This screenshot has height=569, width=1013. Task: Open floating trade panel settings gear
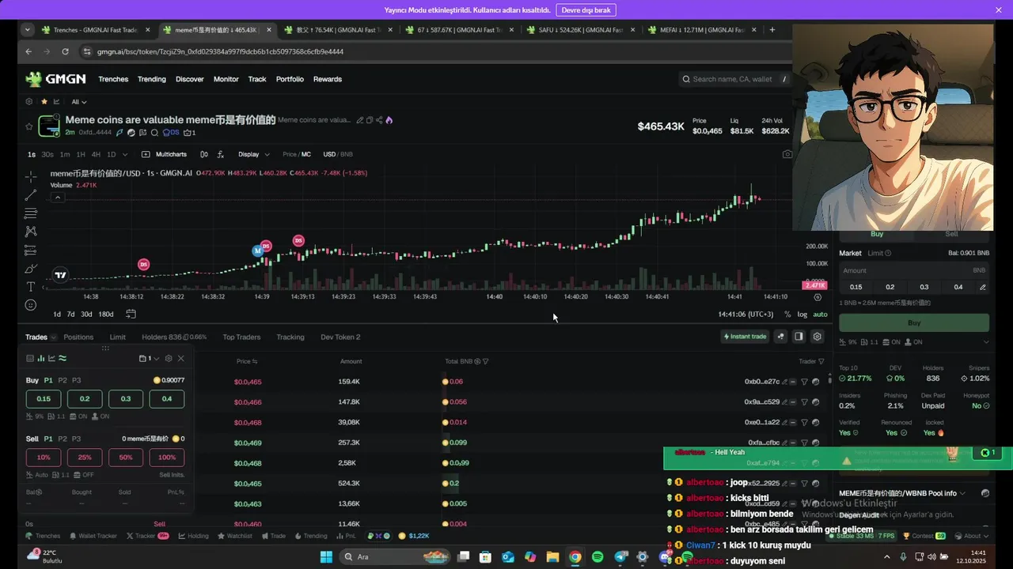click(x=169, y=358)
